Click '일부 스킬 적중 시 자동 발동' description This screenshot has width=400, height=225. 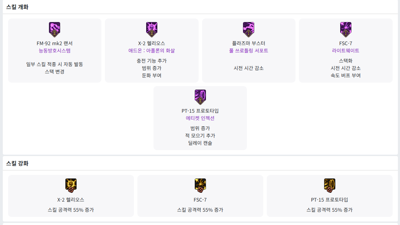click(x=55, y=64)
